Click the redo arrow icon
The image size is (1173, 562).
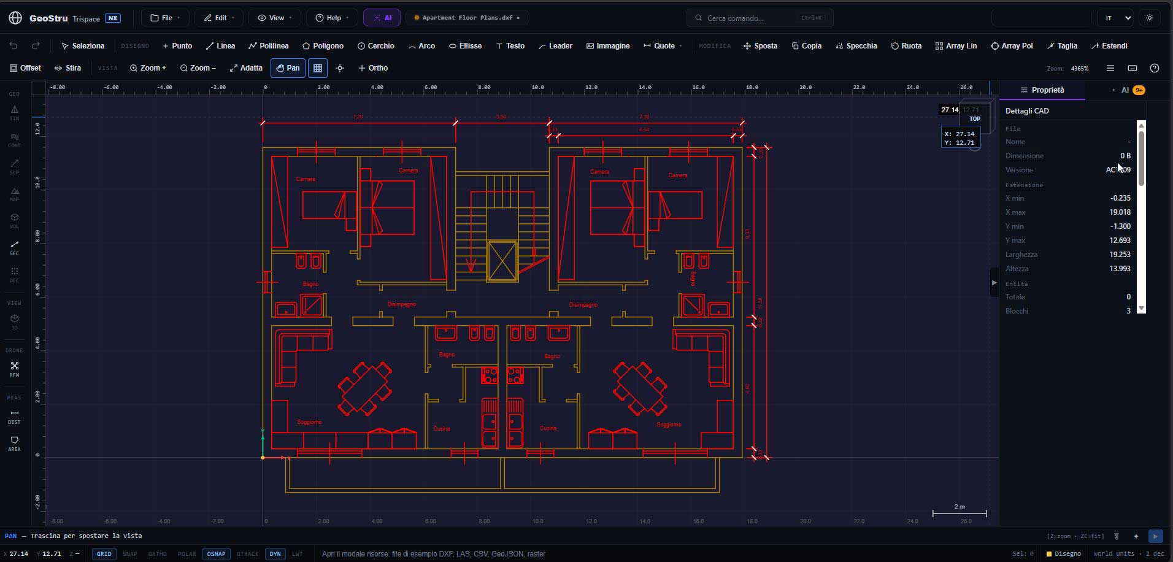point(36,46)
